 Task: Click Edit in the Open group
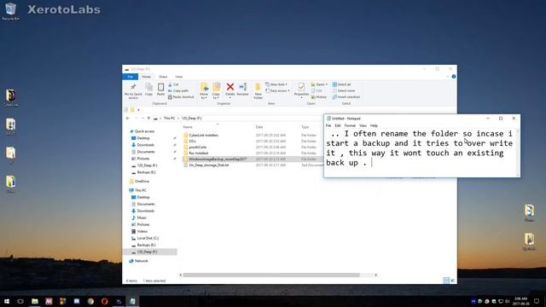click(x=317, y=91)
